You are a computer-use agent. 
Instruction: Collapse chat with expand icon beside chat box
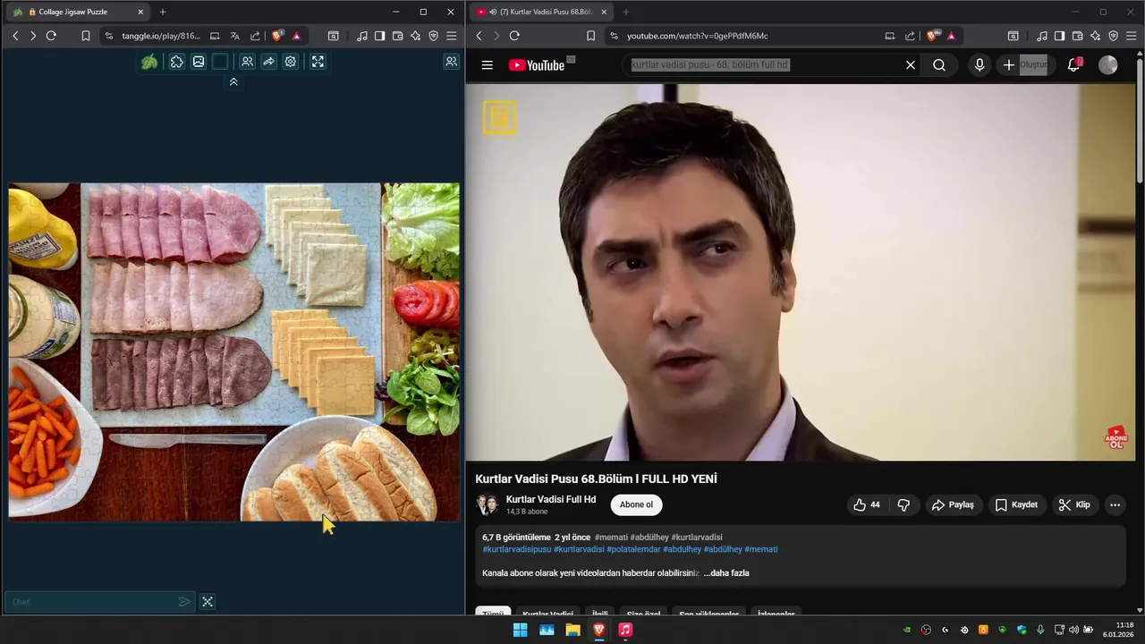click(208, 602)
